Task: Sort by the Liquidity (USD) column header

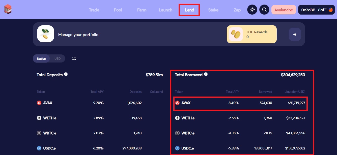Action: pyautogui.click(x=295, y=92)
